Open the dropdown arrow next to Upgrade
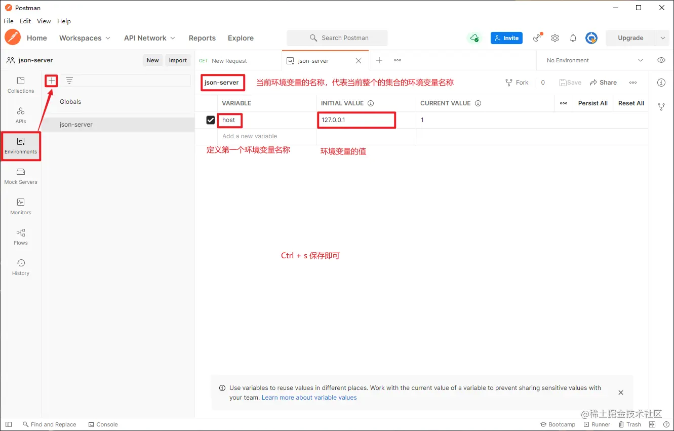This screenshot has width=674, height=431. point(663,38)
